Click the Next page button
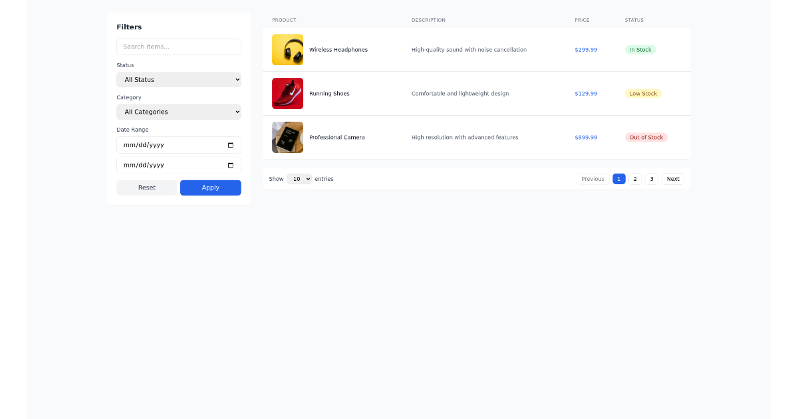The height and width of the screenshot is (419, 798). pos(673,179)
